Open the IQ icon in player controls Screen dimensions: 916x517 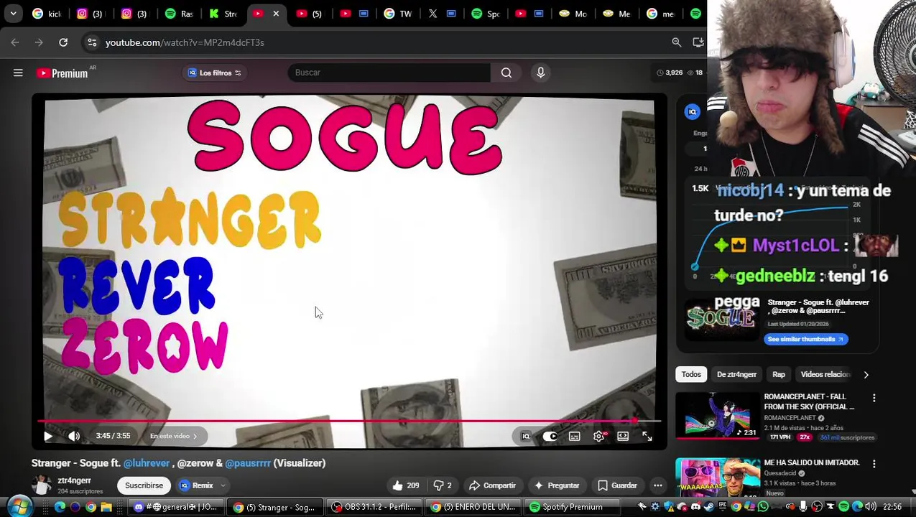pyautogui.click(x=526, y=436)
